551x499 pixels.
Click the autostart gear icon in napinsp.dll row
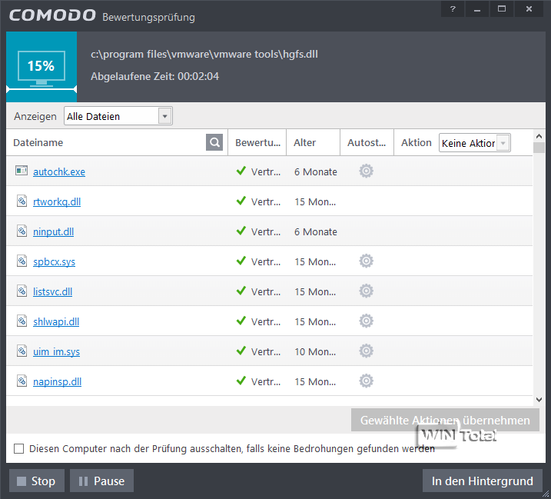coord(366,381)
